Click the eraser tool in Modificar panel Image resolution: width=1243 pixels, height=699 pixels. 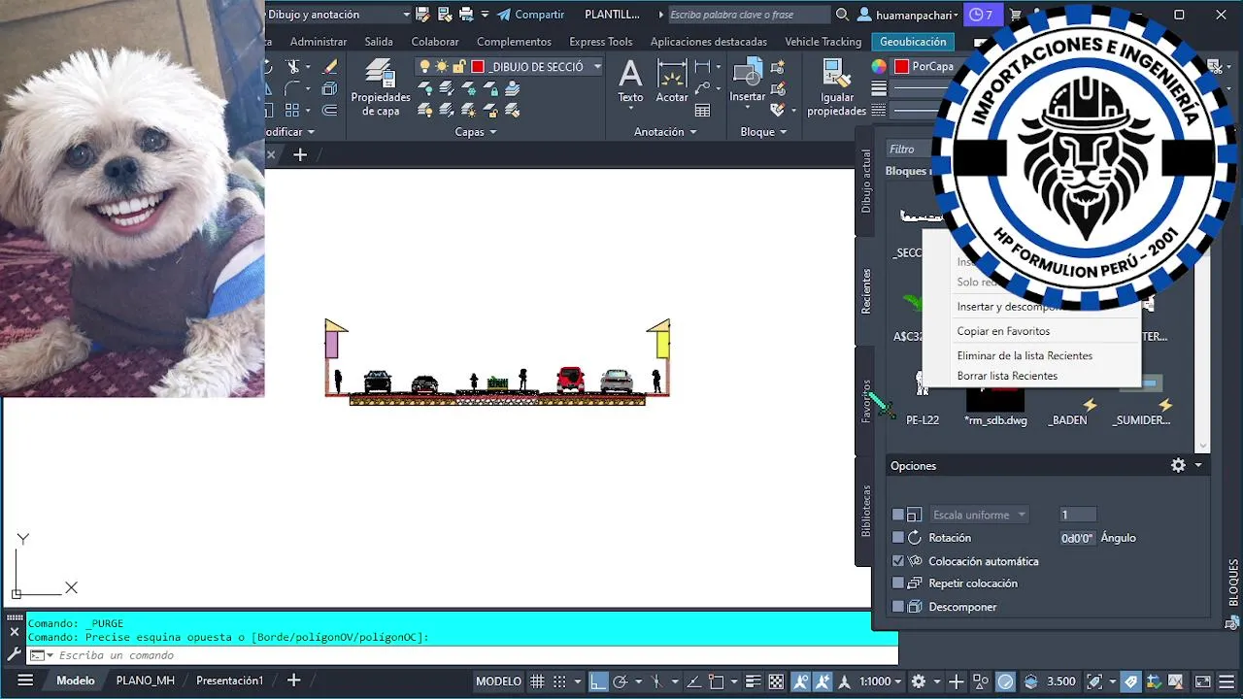coord(330,67)
